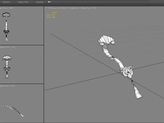Screen dimensions: 164x123
Task: Open the Perspective viewport label menu
Action: [x=55, y=8]
